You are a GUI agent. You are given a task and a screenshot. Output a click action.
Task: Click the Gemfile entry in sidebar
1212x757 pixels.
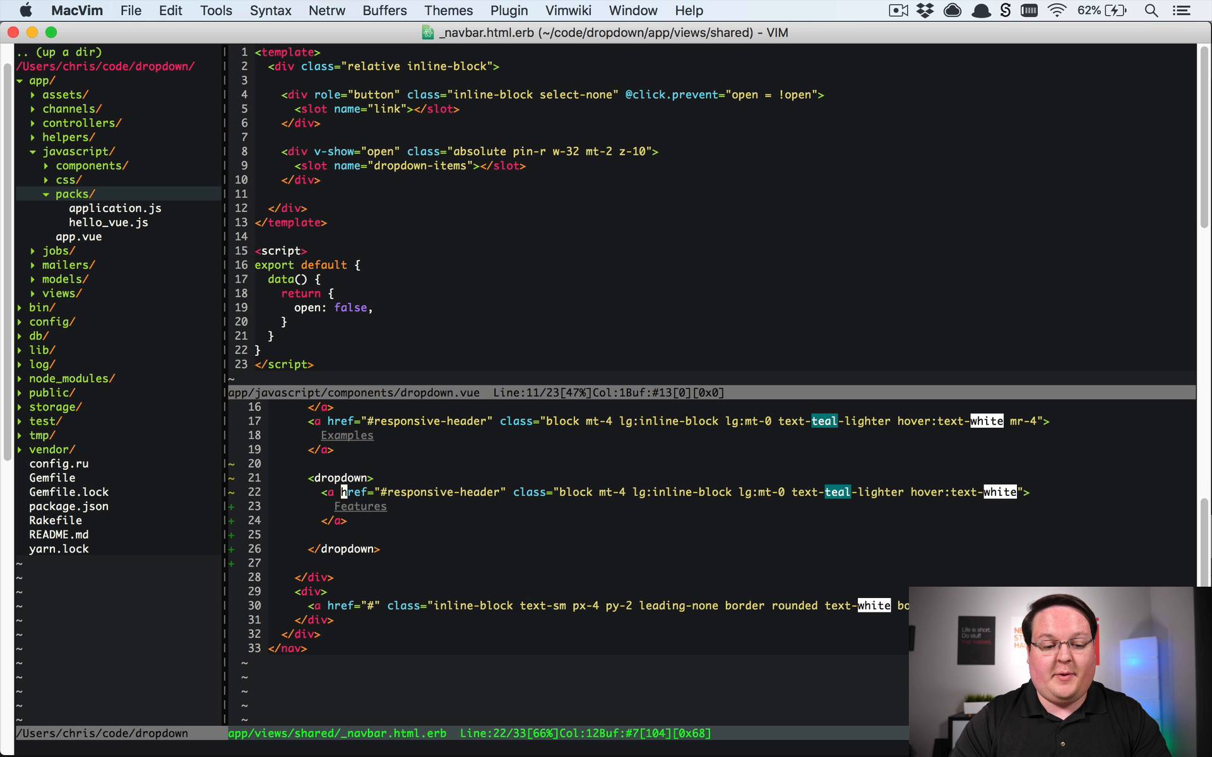tap(52, 477)
